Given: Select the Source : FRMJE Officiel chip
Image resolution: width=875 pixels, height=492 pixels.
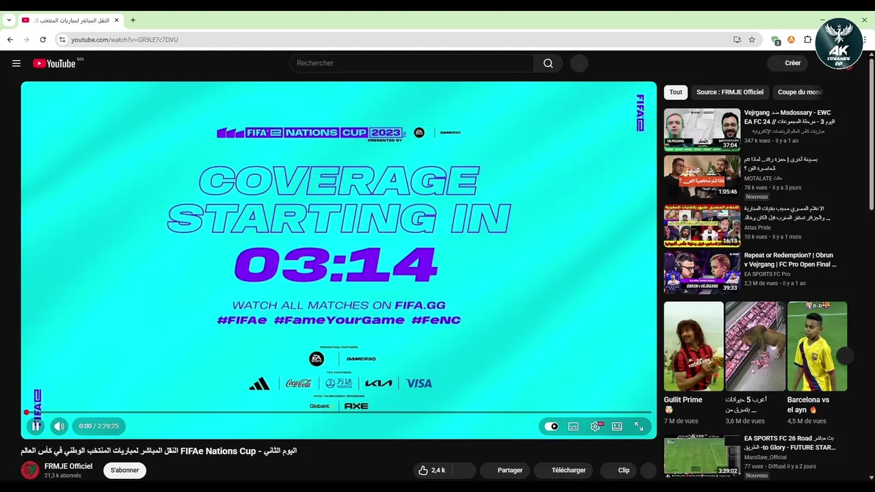Looking at the screenshot, I should (x=729, y=92).
